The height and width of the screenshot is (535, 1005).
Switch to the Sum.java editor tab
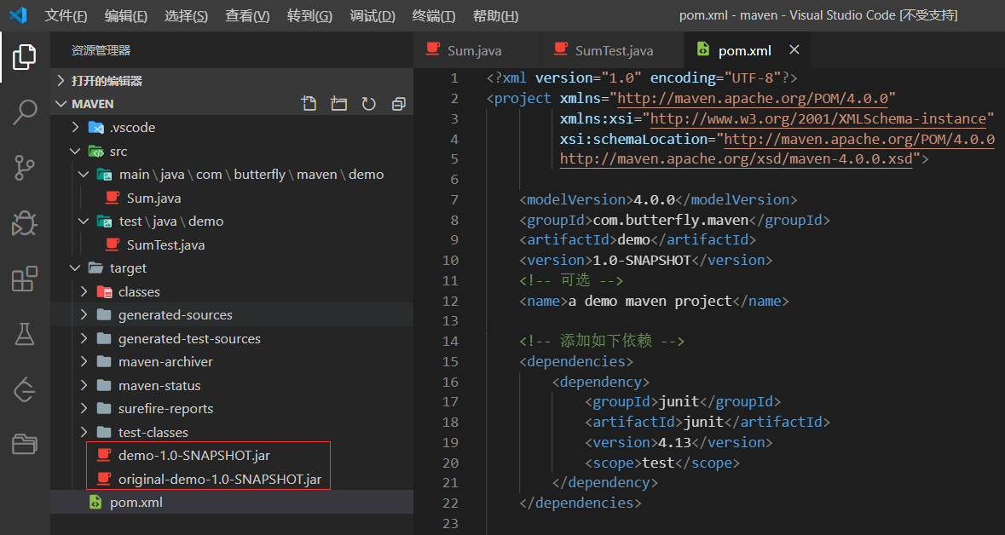(x=474, y=51)
